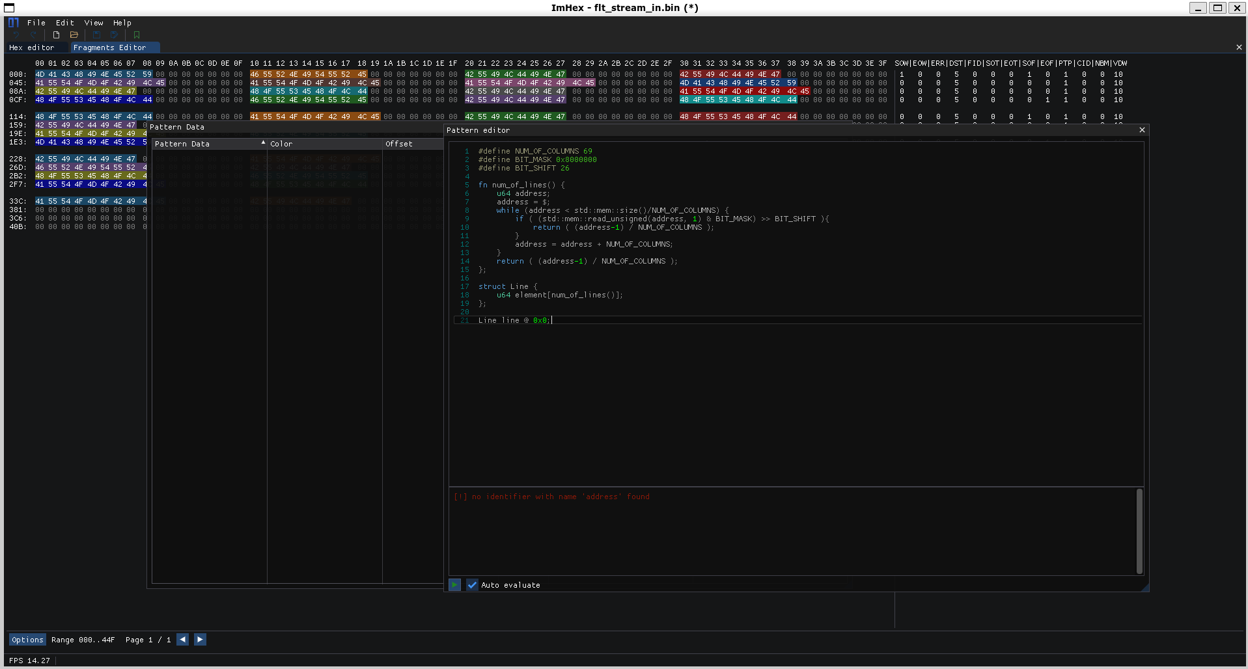
Task: Go to the previous hex page
Action: pyautogui.click(x=183, y=640)
